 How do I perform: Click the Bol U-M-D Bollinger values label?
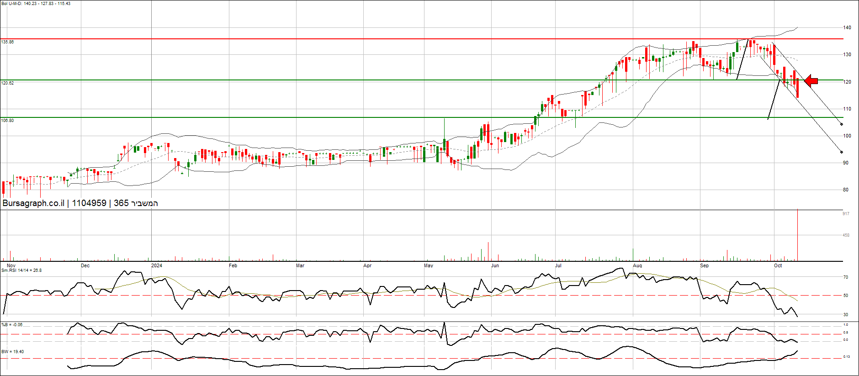[x=36, y=4]
